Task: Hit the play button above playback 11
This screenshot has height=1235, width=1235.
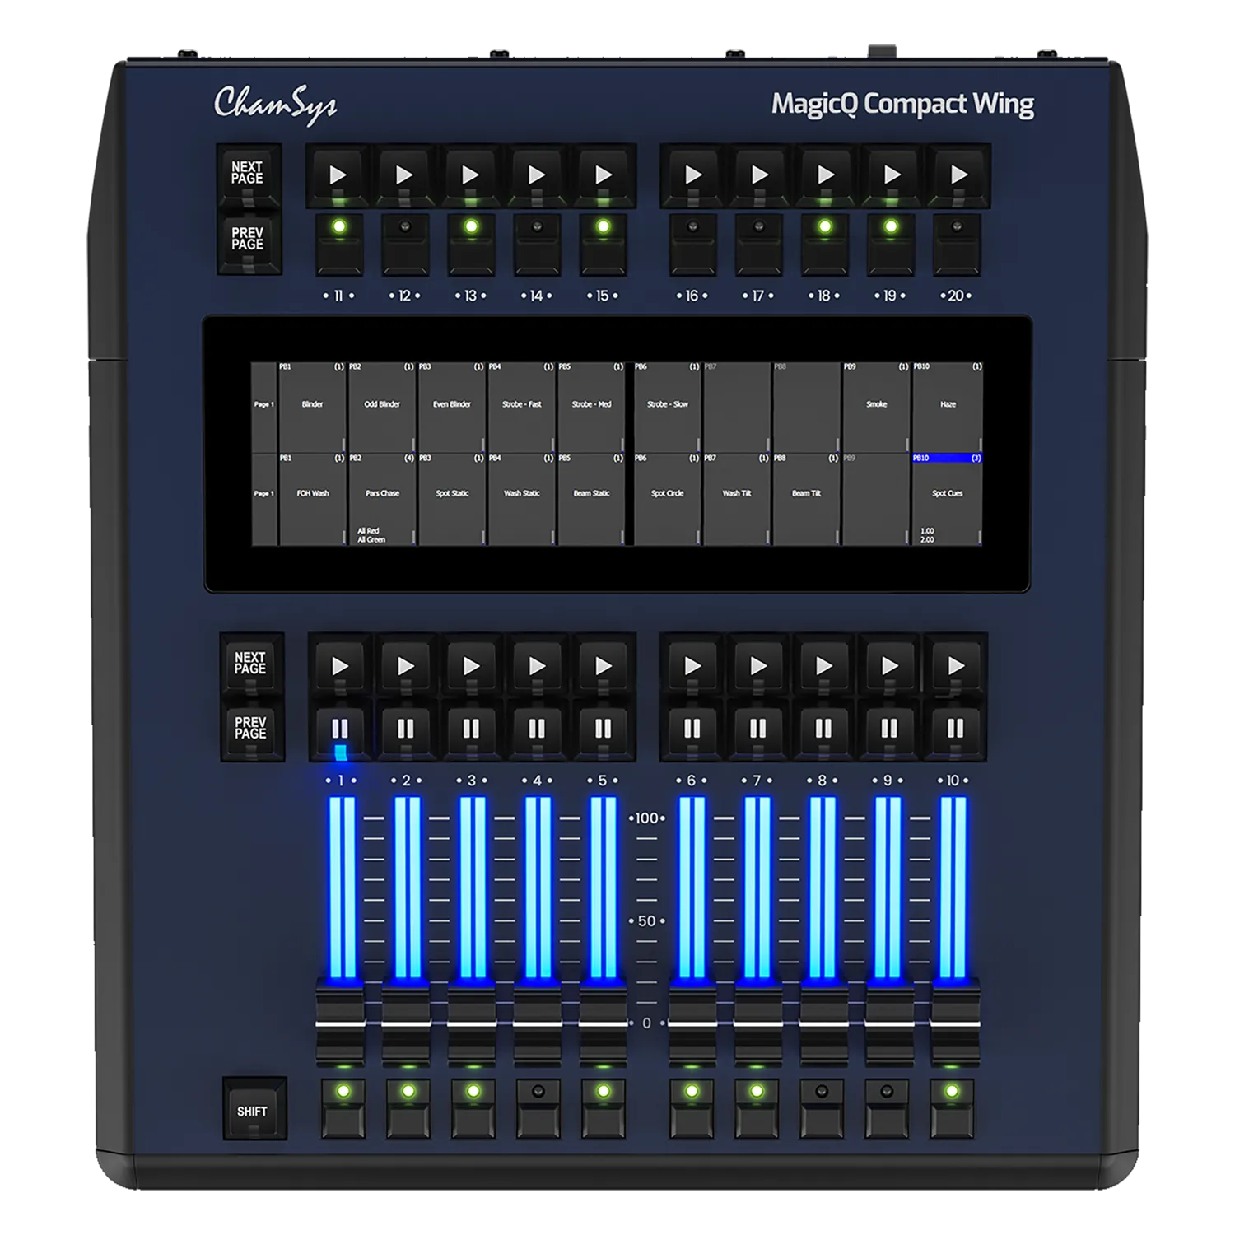Action: click(338, 175)
